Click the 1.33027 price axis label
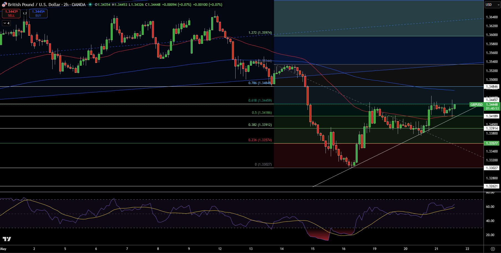This screenshot has width=501, height=253. 492,168
